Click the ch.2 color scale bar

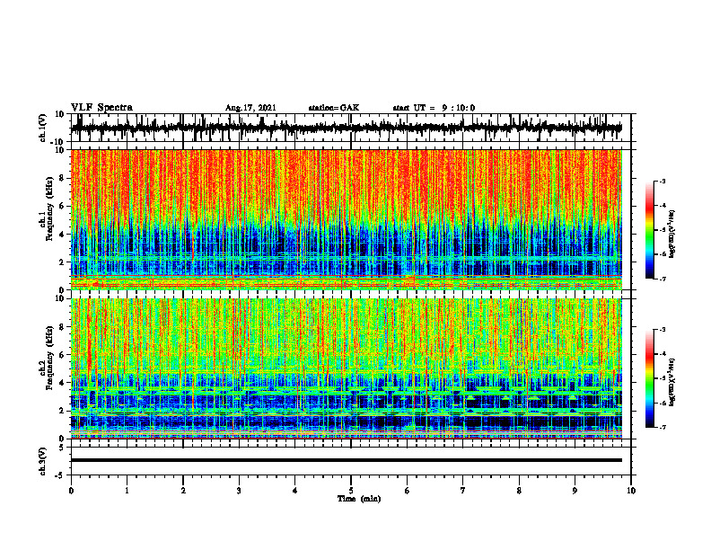pos(649,378)
